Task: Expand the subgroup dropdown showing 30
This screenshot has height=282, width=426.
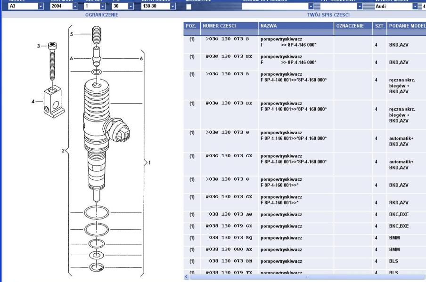Action: coord(131,6)
